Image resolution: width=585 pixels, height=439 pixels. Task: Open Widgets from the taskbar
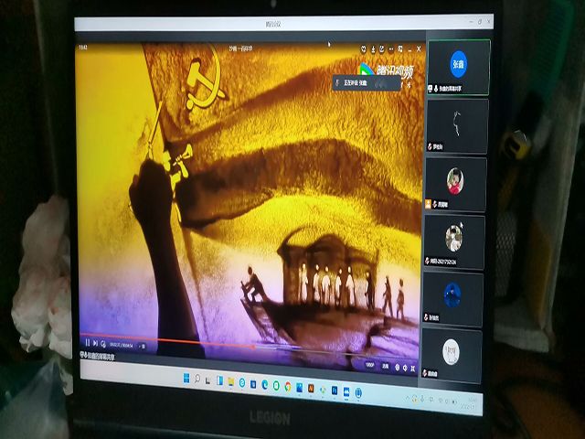(219, 380)
